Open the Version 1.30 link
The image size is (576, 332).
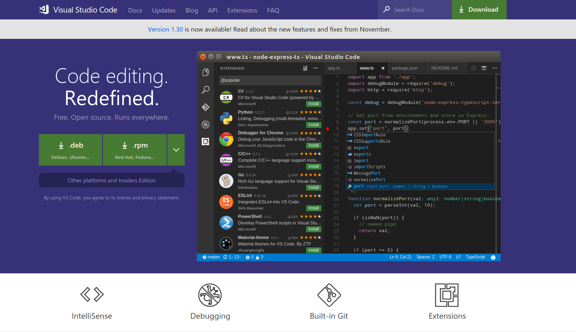coord(165,29)
